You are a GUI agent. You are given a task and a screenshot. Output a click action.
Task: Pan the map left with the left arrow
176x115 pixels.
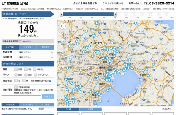(61, 26)
